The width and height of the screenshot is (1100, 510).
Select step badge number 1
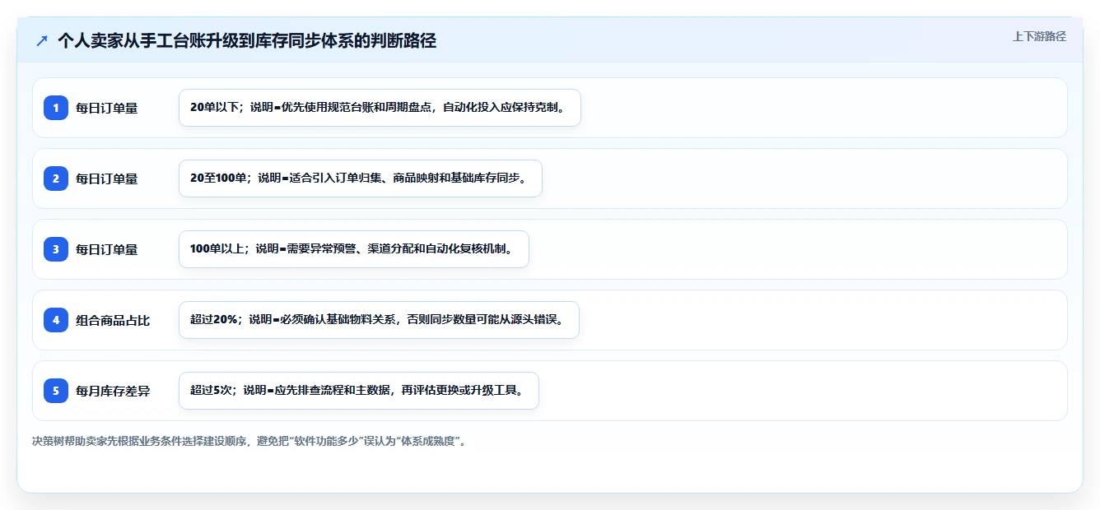point(56,108)
